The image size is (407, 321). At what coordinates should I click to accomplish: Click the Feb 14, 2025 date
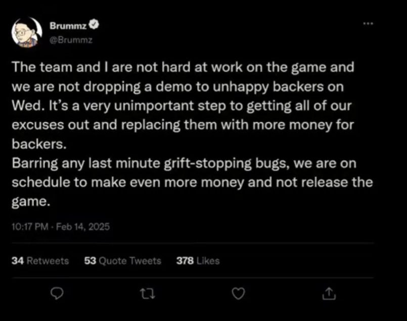(83, 227)
